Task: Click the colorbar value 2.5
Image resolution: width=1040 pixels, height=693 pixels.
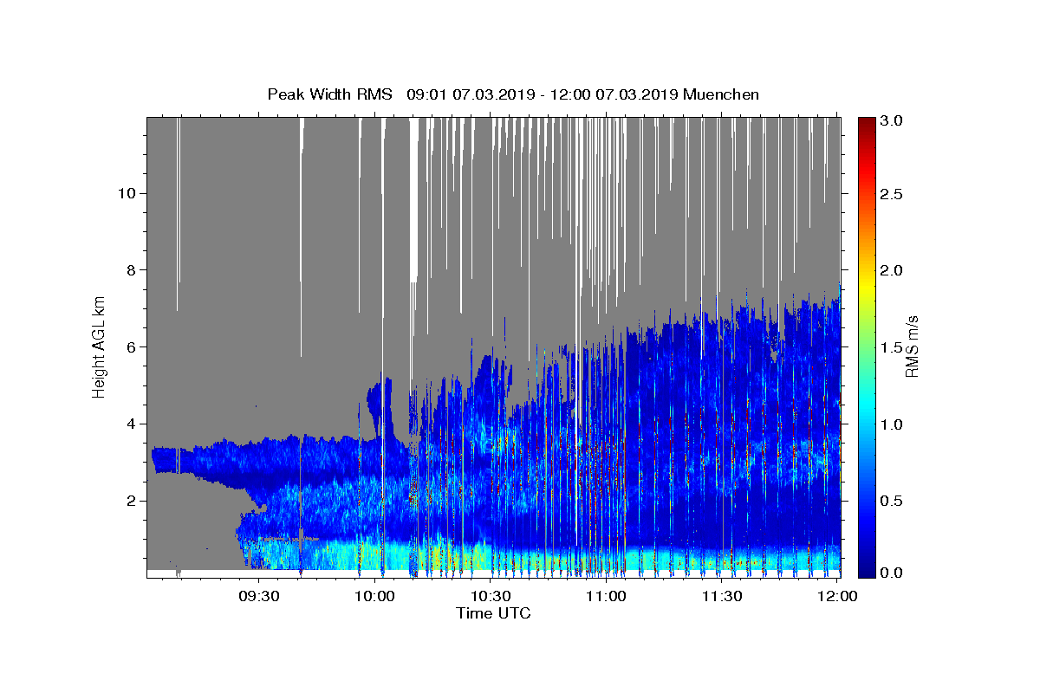Action: point(893,194)
